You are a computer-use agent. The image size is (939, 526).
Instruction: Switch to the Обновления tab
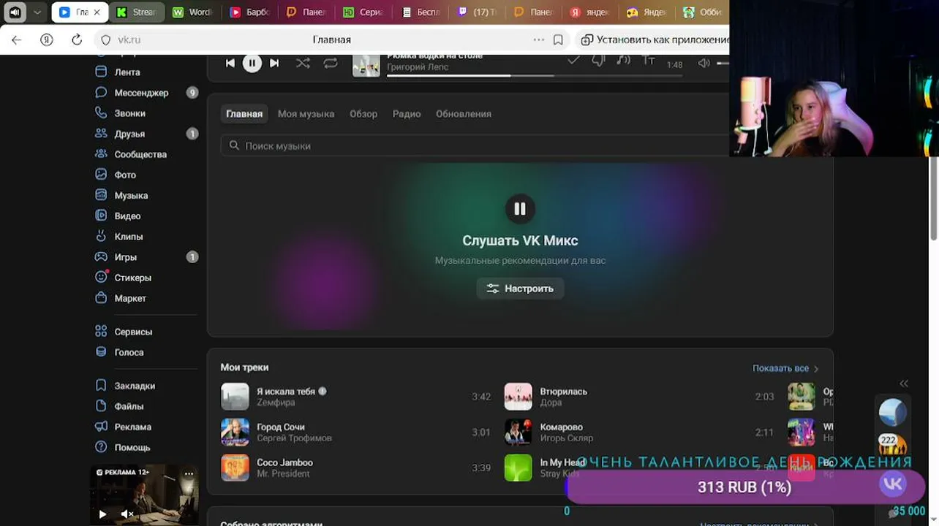464,114
